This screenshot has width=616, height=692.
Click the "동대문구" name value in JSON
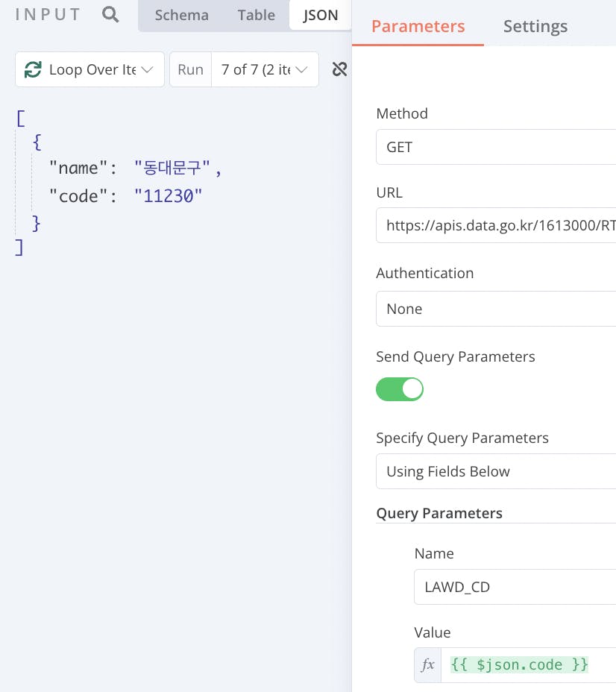point(175,168)
